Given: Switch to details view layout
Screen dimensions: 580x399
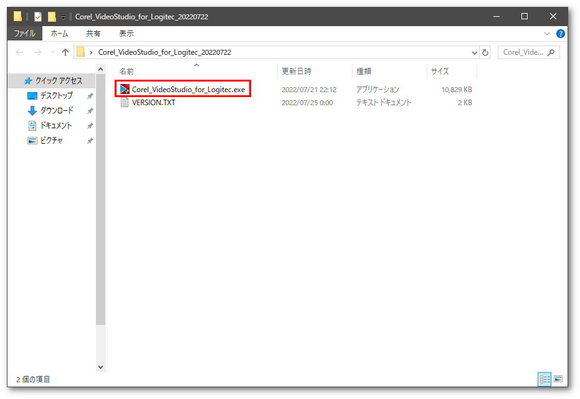Looking at the screenshot, I should (x=544, y=379).
